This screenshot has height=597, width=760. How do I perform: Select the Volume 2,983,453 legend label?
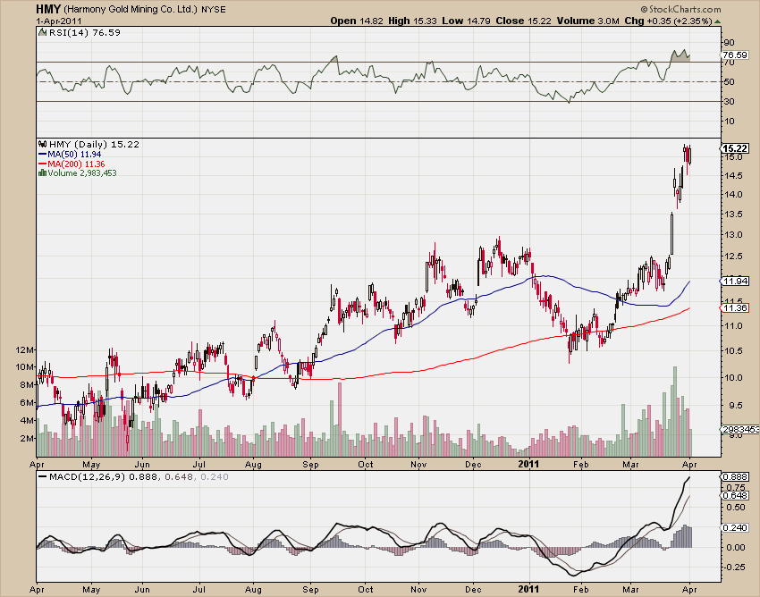pos(82,173)
